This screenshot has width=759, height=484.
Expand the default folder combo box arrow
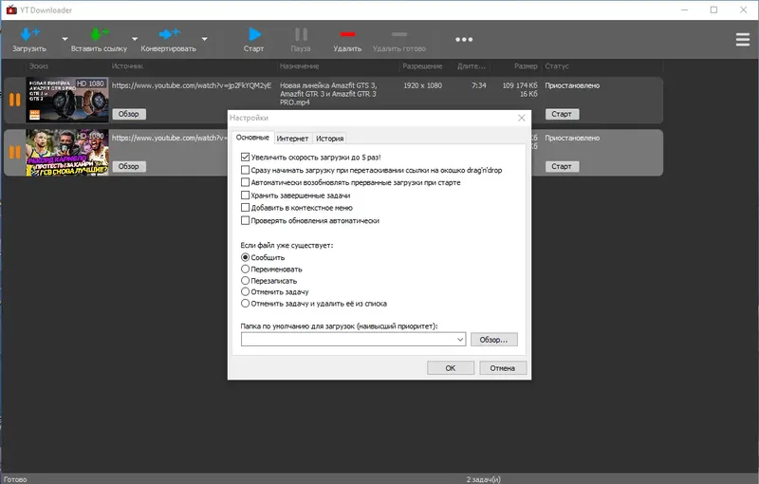pyautogui.click(x=460, y=340)
